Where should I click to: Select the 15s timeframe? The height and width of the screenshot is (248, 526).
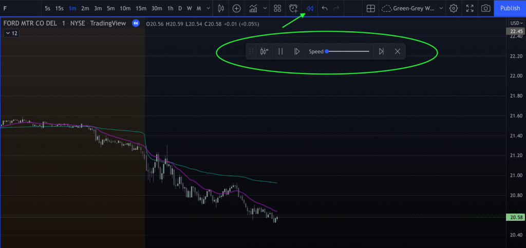coord(60,8)
